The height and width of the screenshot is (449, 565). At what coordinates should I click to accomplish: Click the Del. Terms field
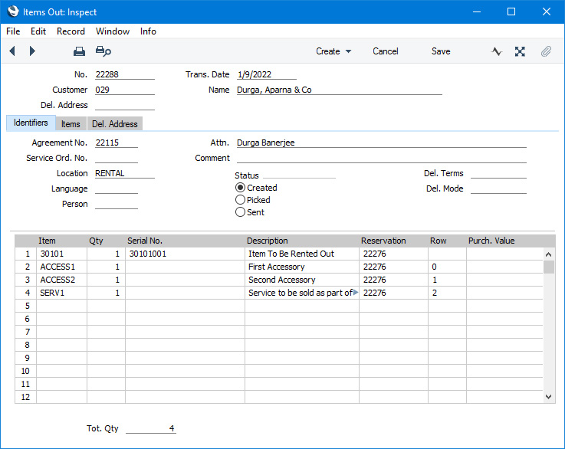point(498,173)
